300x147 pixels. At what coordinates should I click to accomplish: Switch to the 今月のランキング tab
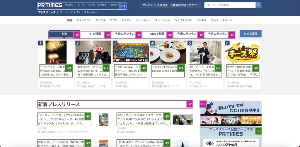tap(219, 34)
